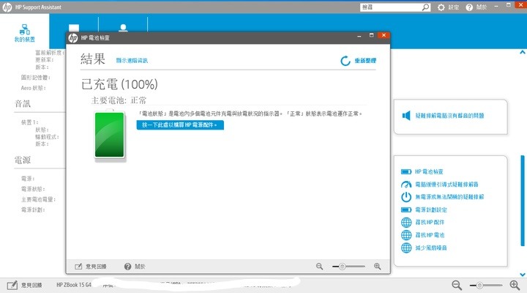Click the 驅動程式 label under 音訊

pos(47,137)
